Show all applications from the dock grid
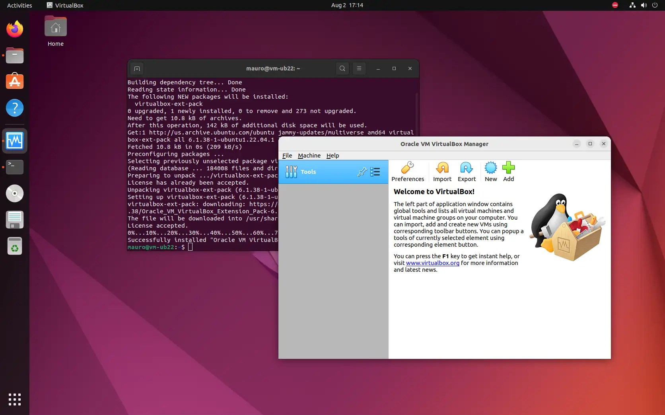Image resolution: width=665 pixels, height=415 pixels. [15, 399]
